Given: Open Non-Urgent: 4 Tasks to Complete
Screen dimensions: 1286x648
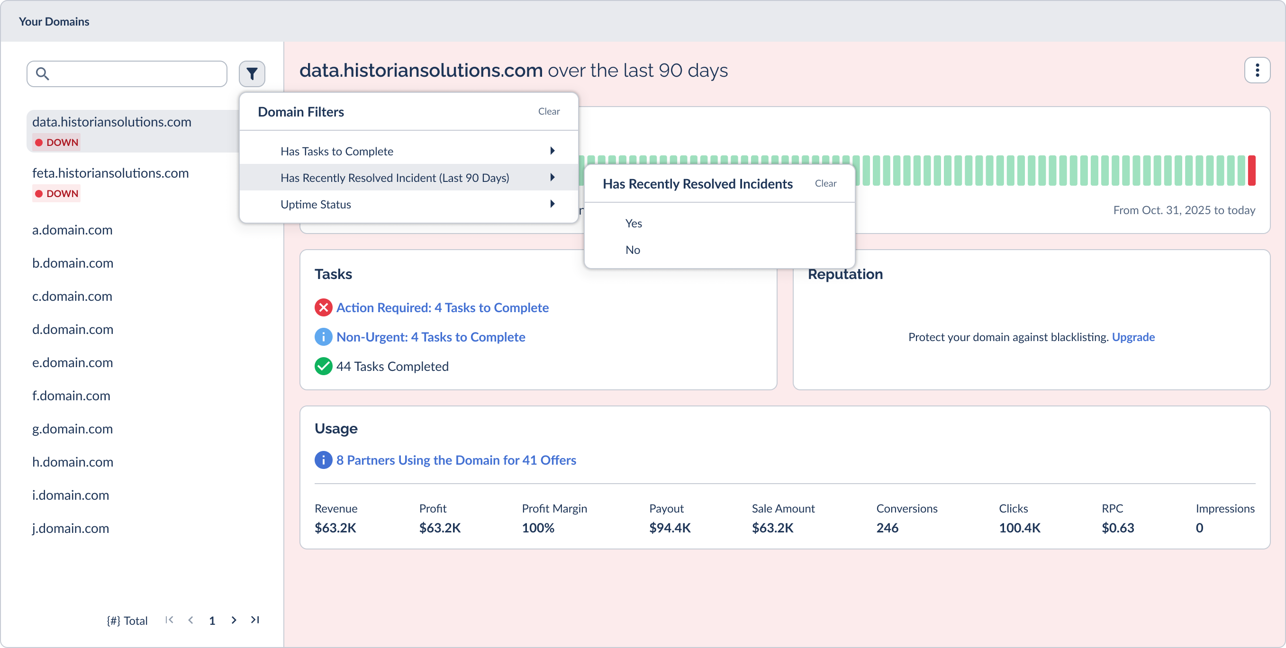Looking at the screenshot, I should click(431, 337).
